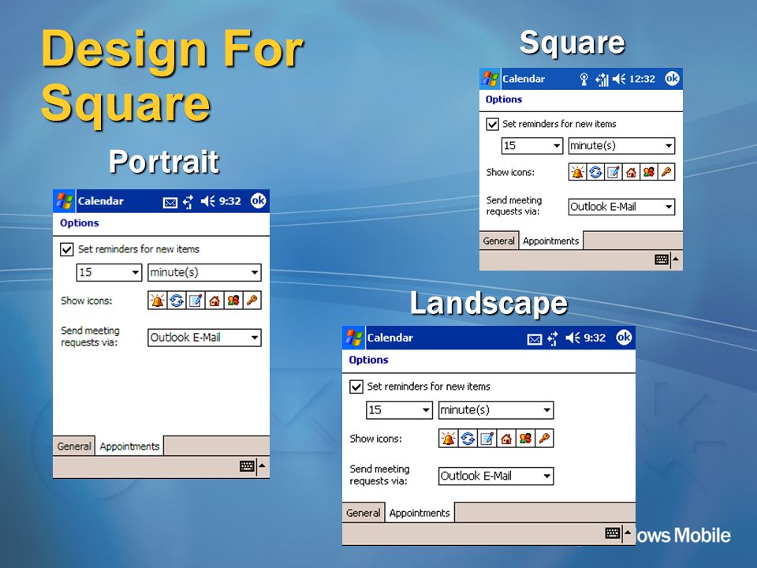Open Outlook E-Mail dropdown in Landscape view

[x=496, y=476]
